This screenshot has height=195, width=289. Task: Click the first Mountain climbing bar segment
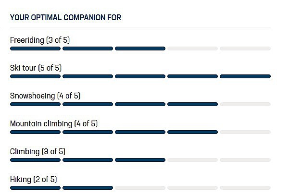pos(35,132)
